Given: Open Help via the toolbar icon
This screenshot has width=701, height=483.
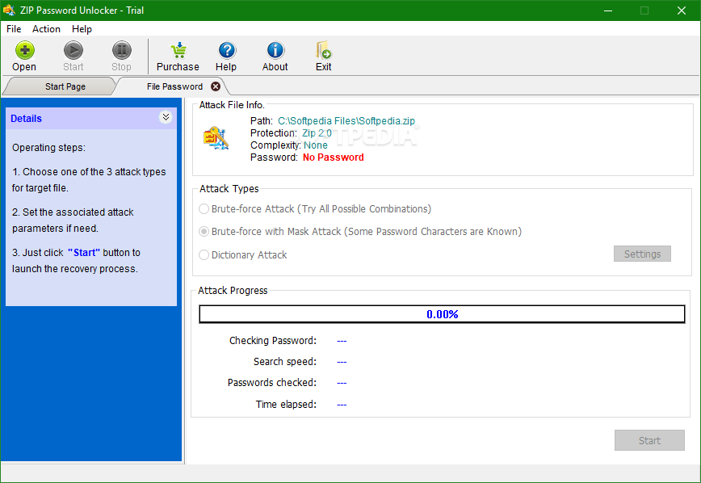Looking at the screenshot, I should pos(226,48).
